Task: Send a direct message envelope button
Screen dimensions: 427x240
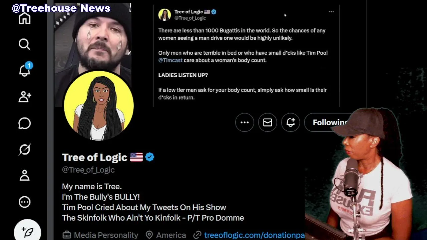Action: click(268, 122)
